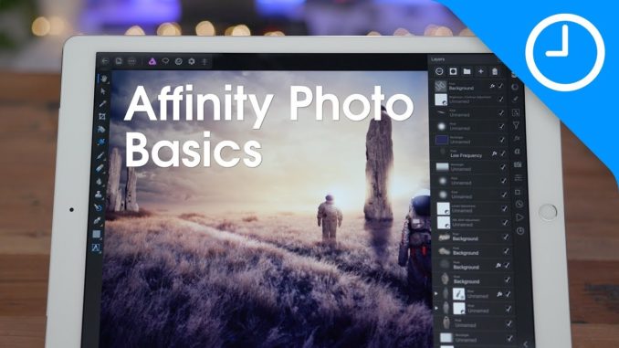
Task: Click blue rectangle layer thumbnail
Action: tap(441, 140)
